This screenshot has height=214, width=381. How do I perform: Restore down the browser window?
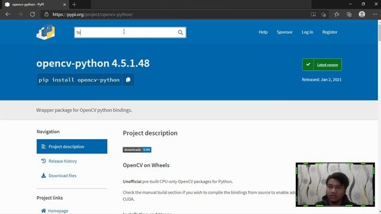[363, 4]
